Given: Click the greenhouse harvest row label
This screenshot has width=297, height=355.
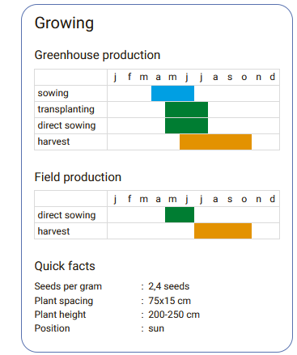Looking at the screenshot, I should point(53,142).
